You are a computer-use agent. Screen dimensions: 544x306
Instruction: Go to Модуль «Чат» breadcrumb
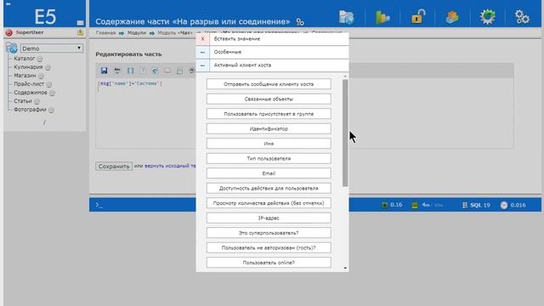175,33
